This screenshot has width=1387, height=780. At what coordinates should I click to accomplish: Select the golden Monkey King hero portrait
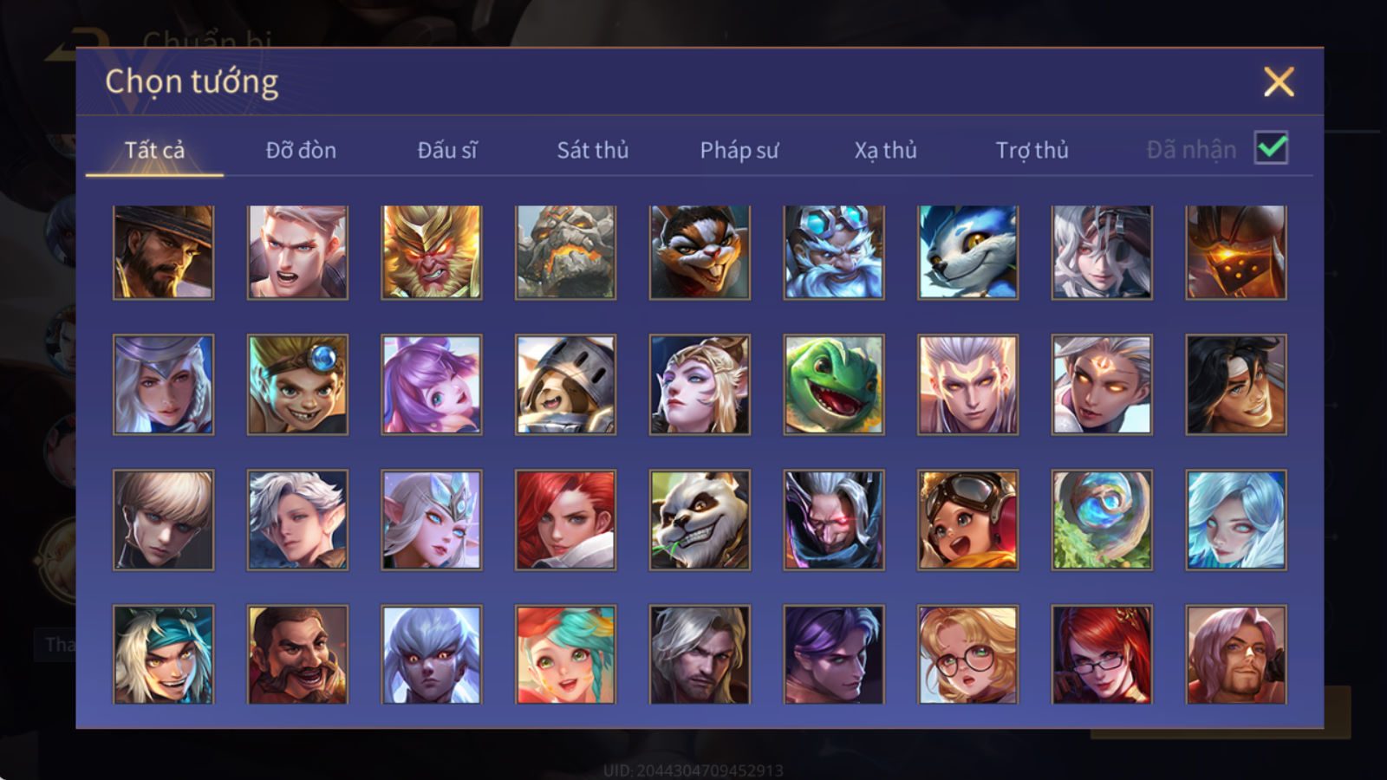tap(432, 252)
